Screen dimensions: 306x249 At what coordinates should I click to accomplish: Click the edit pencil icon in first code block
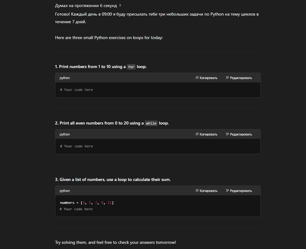click(x=227, y=78)
